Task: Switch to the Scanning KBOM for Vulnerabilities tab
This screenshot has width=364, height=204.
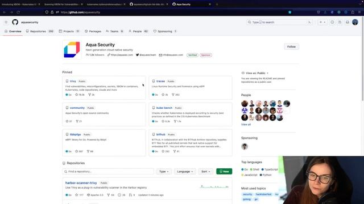Action: click(63, 4)
